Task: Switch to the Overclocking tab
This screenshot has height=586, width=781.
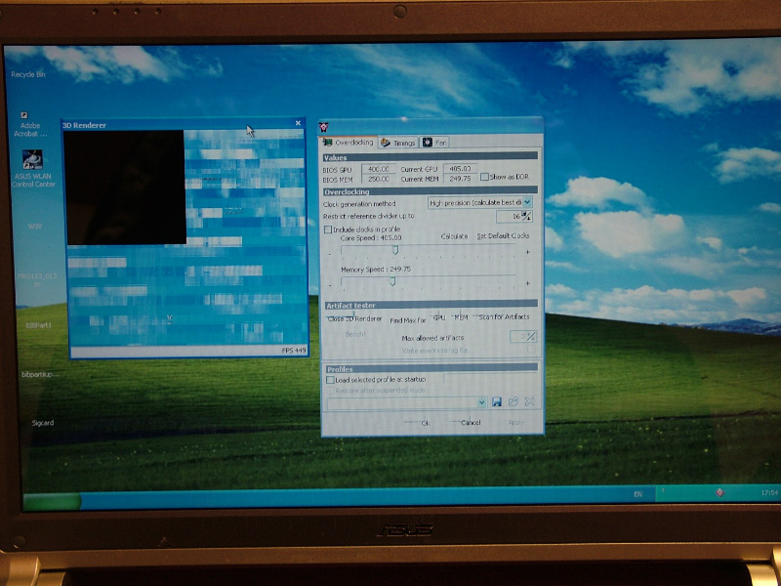Action: pyautogui.click(x=349, y=143)
